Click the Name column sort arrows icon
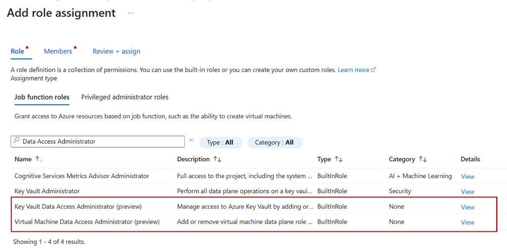Screen dimensions: 507x252 pyautogui.click(x=39, y=160)
